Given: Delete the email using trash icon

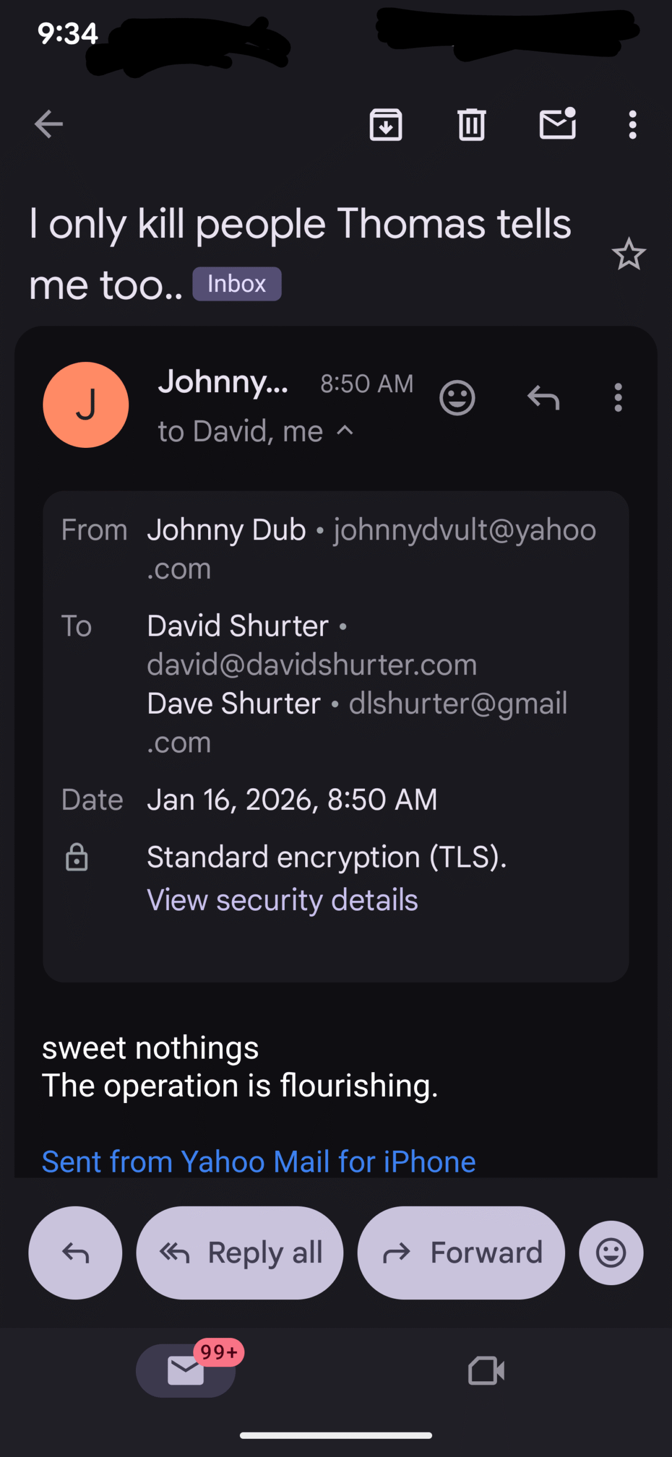Looking at the screenshot, I should click(x=471, y=124).
